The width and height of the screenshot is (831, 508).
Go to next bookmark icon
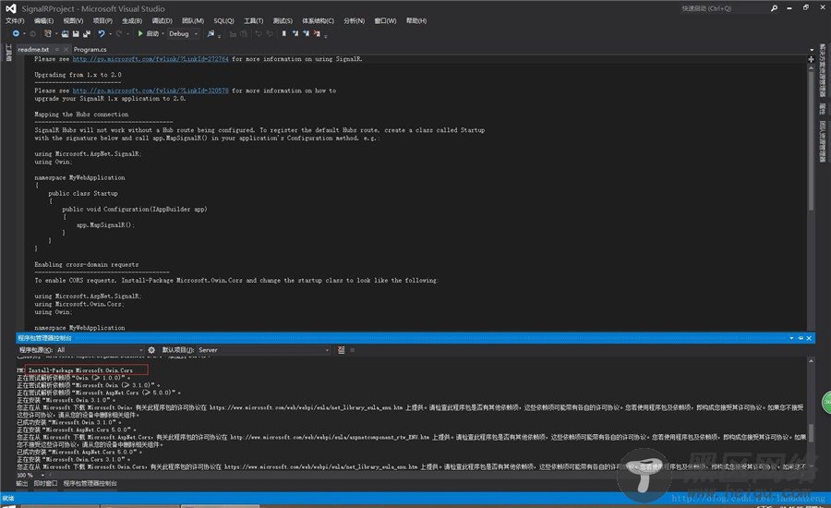306,33
